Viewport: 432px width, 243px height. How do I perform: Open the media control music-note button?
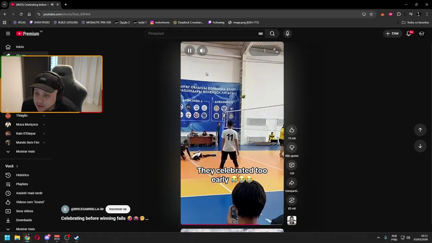coord(411,14)
